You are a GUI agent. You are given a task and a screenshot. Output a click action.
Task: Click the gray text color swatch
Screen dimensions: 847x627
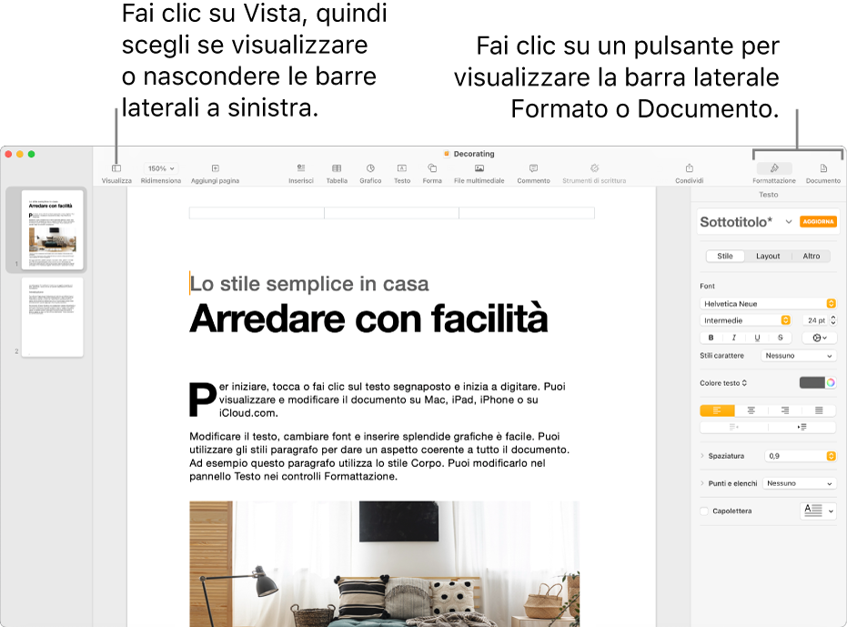[812, 383]
